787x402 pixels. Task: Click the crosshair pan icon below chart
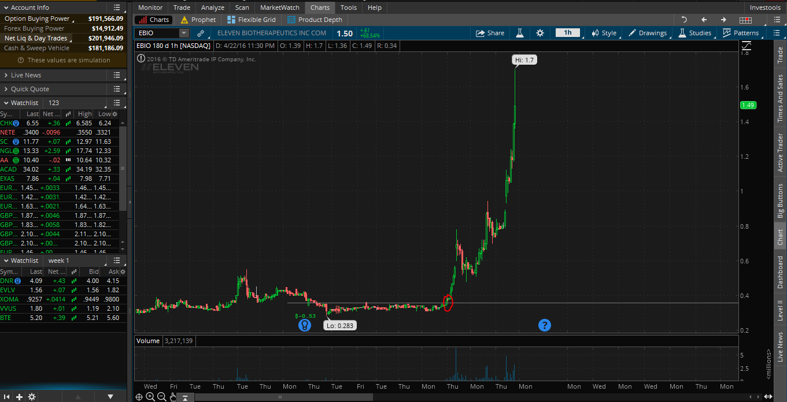tap(139, 397)
